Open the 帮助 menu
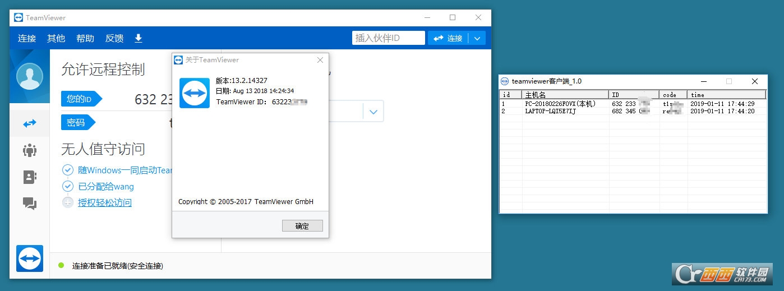 coord(85,38)
